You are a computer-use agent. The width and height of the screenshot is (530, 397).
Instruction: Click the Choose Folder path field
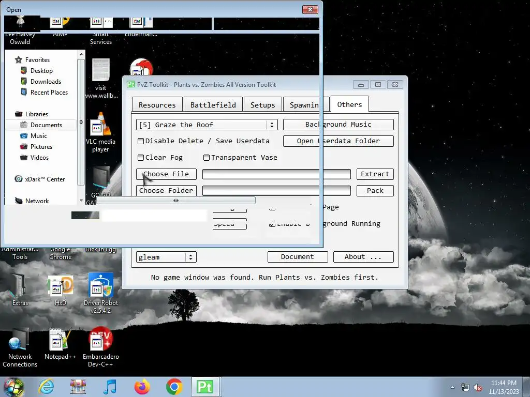tap(276, 190)
